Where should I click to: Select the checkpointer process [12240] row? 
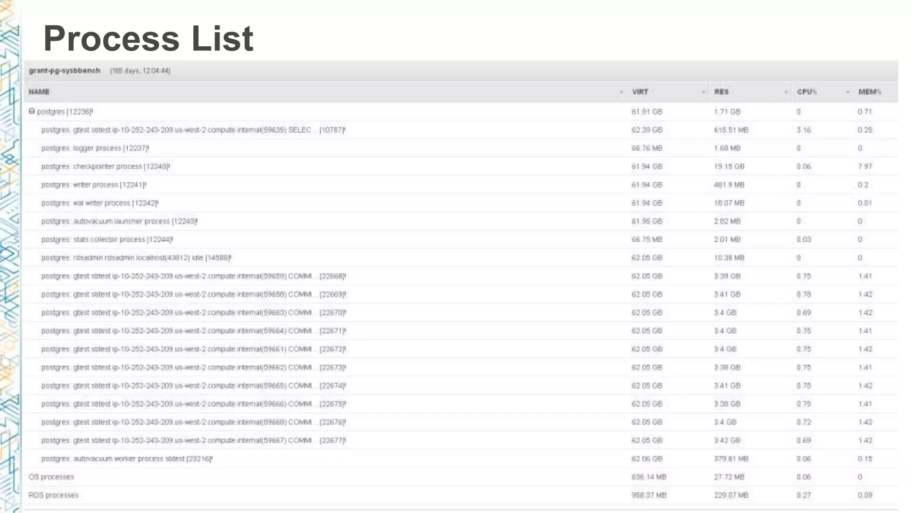pyautogui.click(x=461, y=167)
